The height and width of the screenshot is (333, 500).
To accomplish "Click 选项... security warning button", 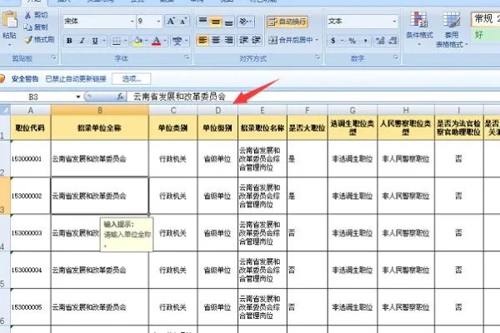I will [132, 79].
